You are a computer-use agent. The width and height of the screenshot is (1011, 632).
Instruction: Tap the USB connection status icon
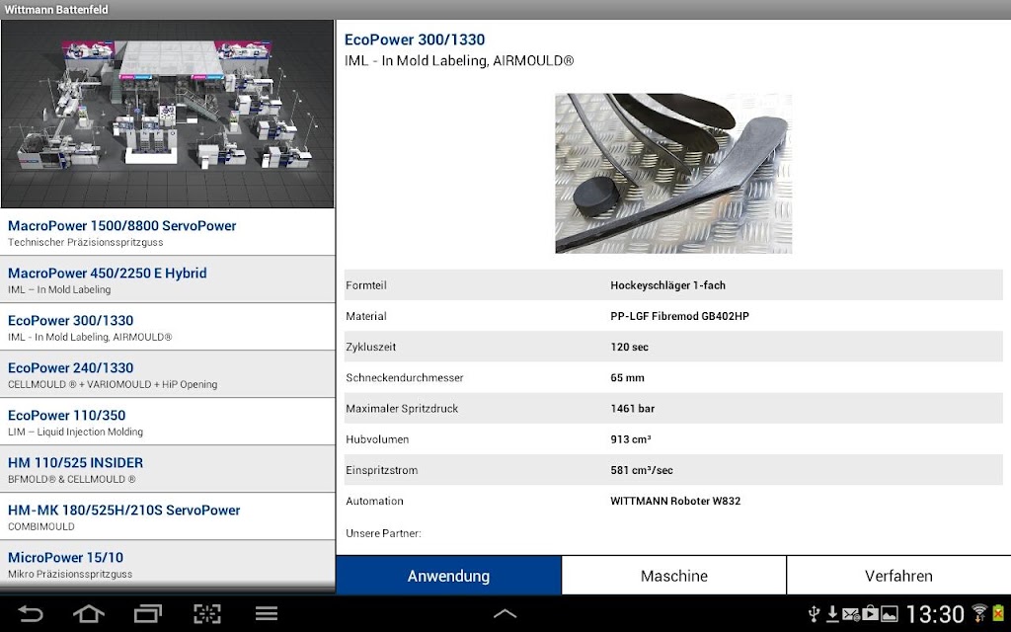814,613
